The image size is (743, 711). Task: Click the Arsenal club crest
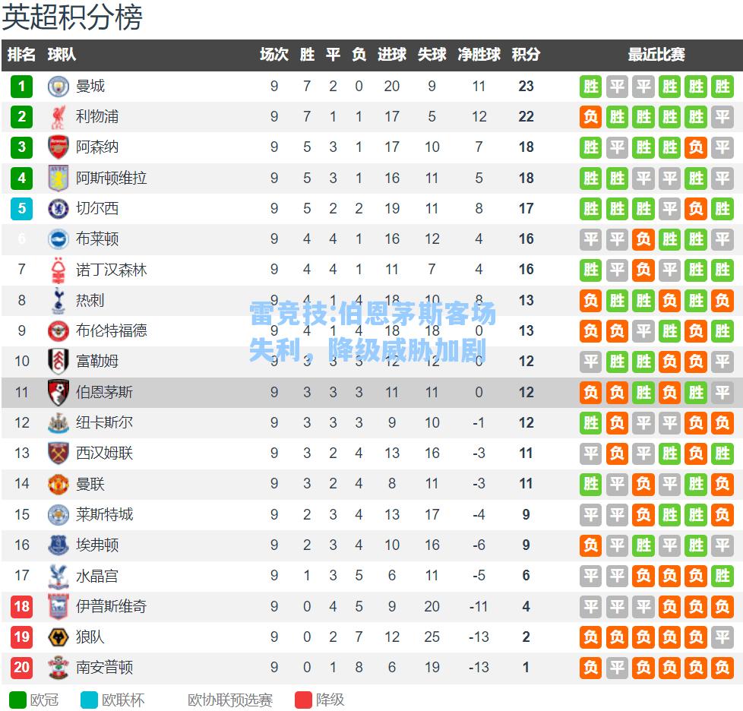(58, 147)
